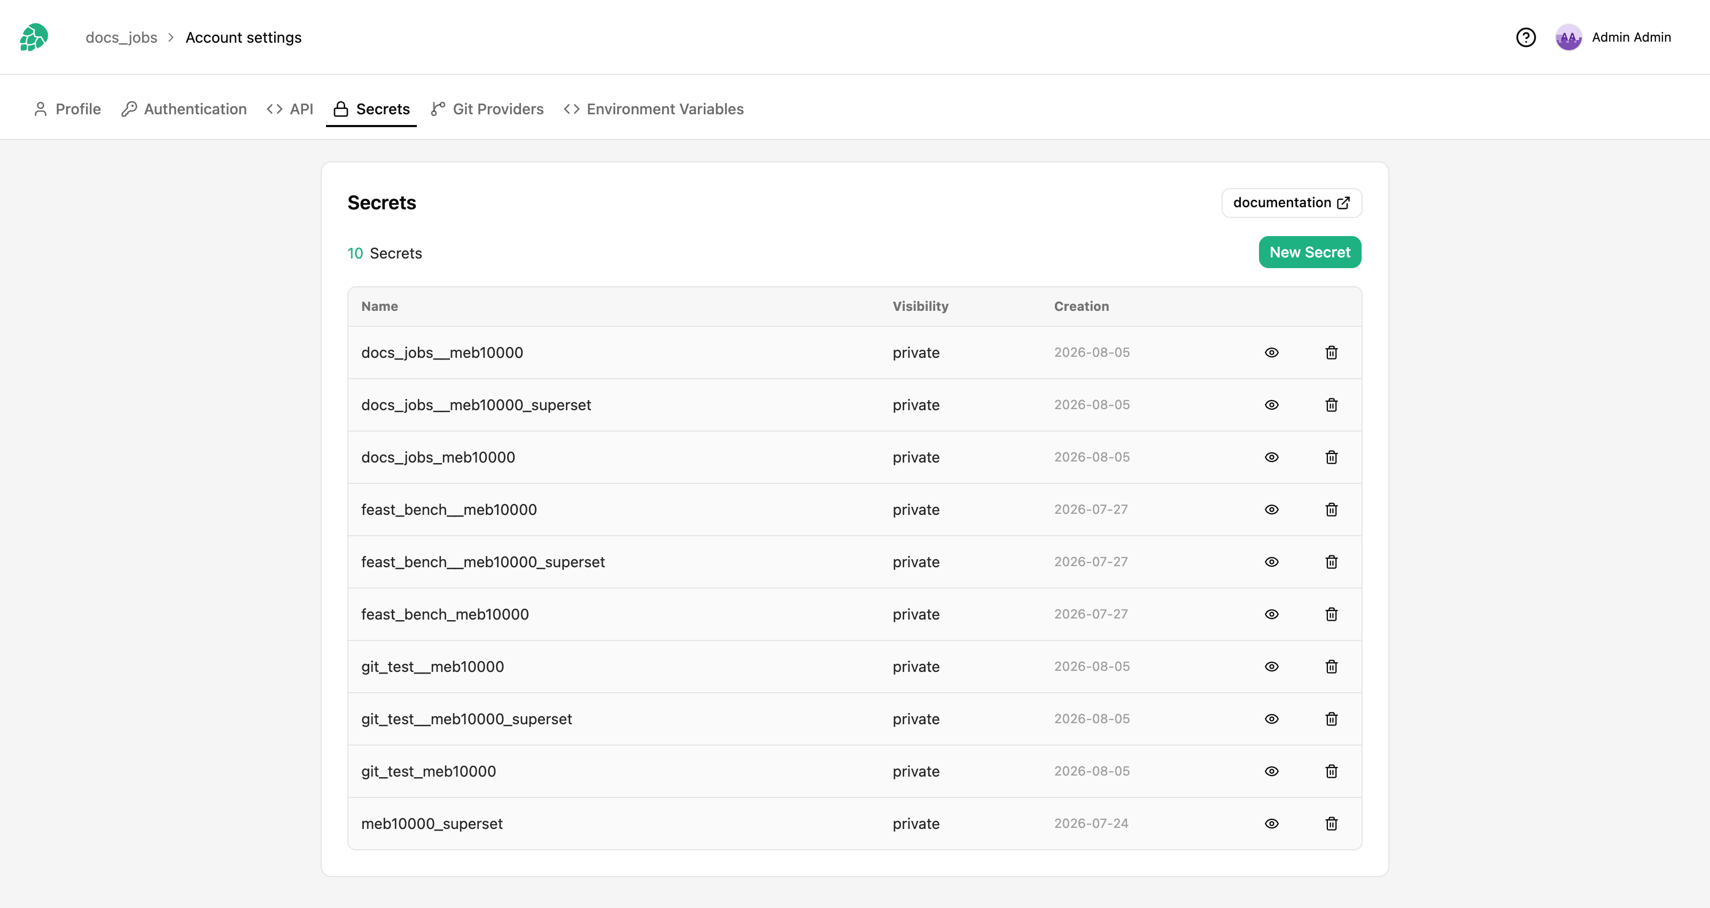Delete the feast_bench_meb10000 secret

(x=1331, y=615)
